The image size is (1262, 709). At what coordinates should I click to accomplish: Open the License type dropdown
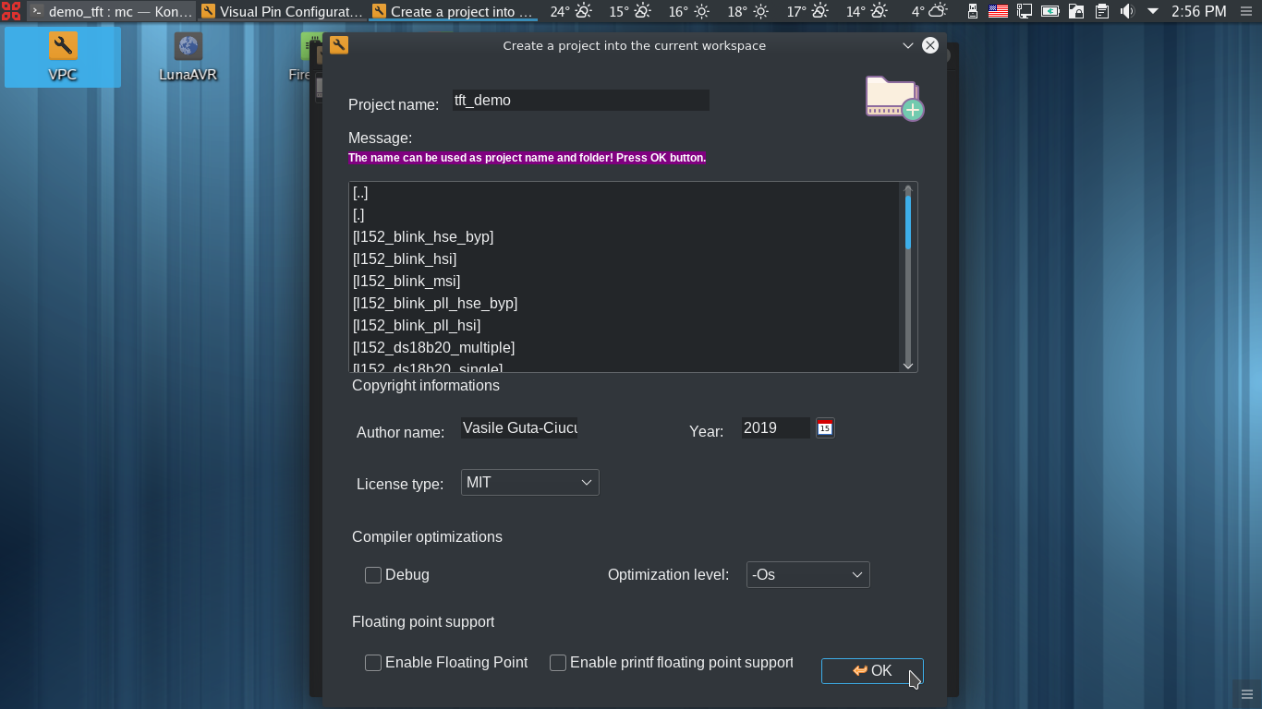(529, 483)
